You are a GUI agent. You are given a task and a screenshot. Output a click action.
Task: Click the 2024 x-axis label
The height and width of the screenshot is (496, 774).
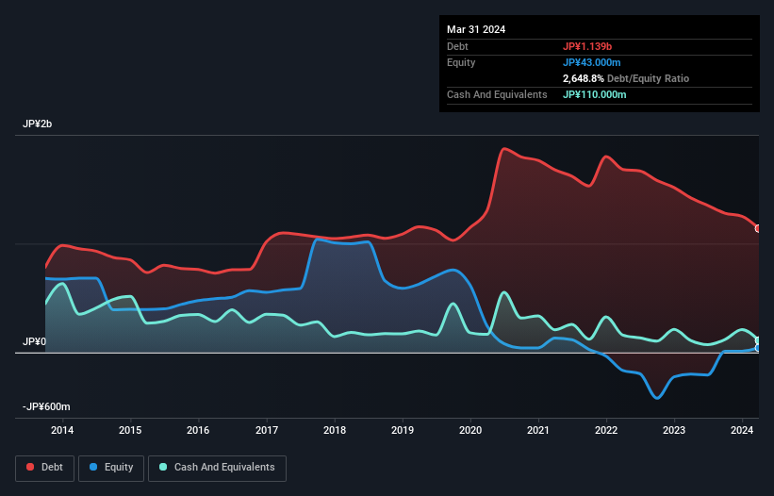(742, 430)
